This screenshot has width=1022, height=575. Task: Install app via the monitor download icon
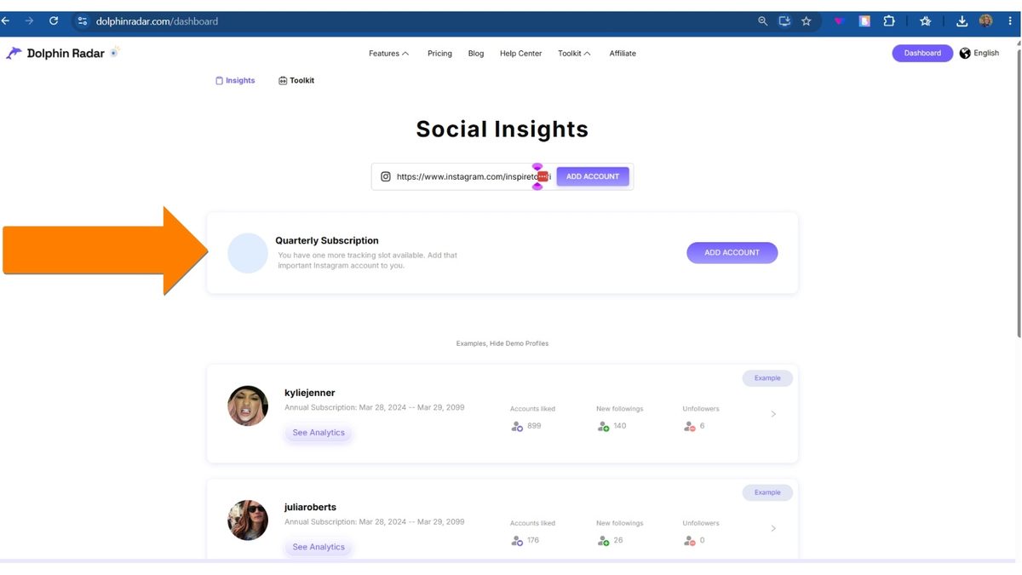[x=784, y=21]
